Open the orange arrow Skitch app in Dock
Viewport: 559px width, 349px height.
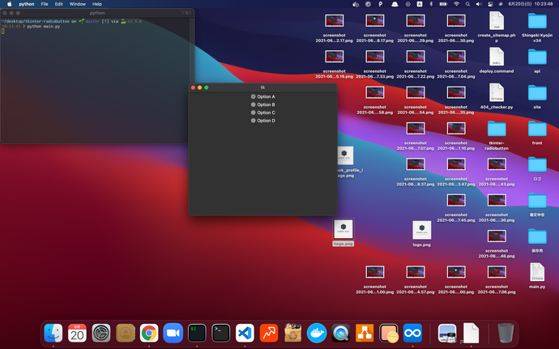(269, 333)
